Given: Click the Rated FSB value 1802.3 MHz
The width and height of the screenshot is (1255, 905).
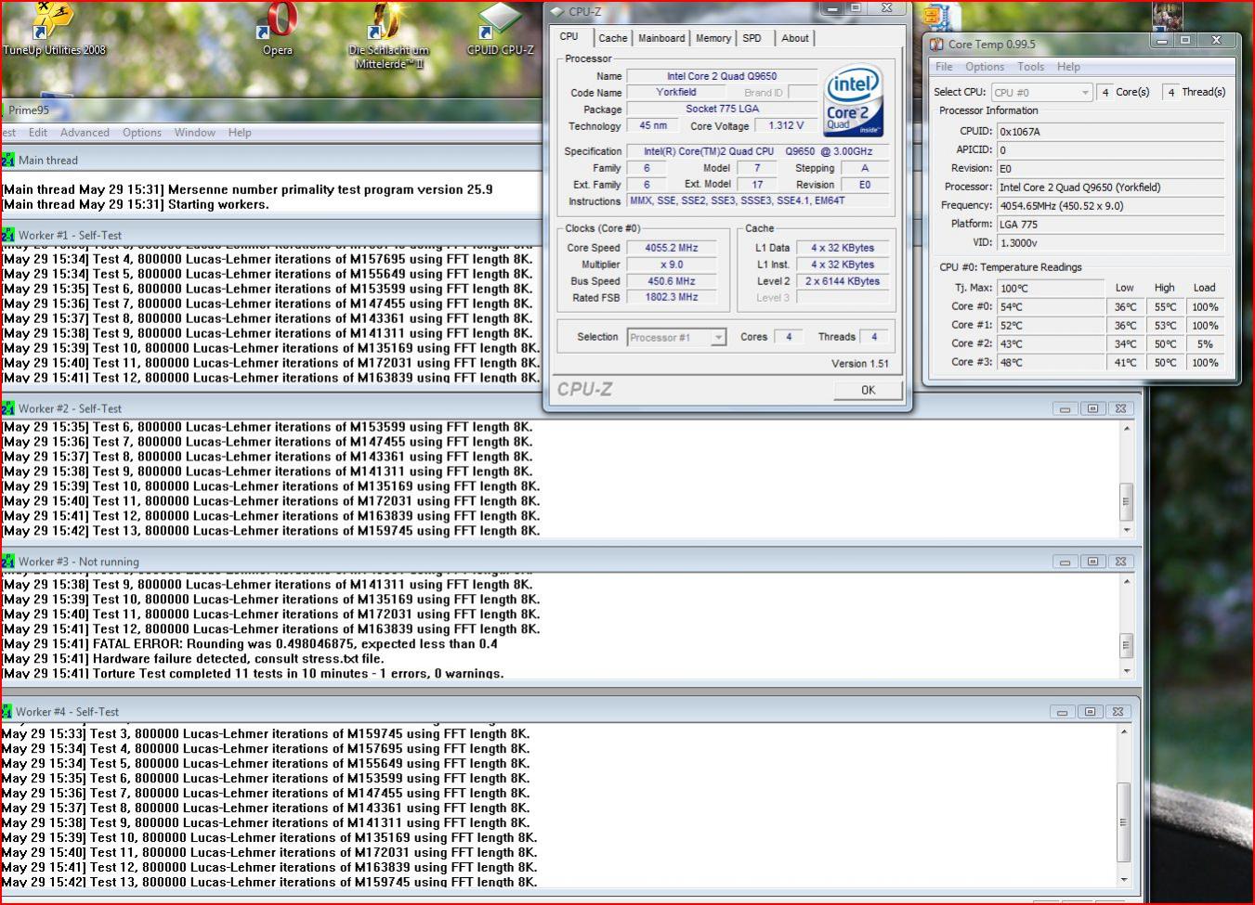Looking at the screenshot, I should (671, 297).
